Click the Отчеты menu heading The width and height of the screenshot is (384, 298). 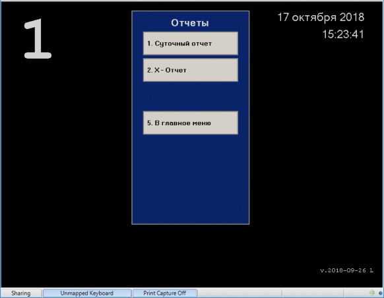click(190, 23)
